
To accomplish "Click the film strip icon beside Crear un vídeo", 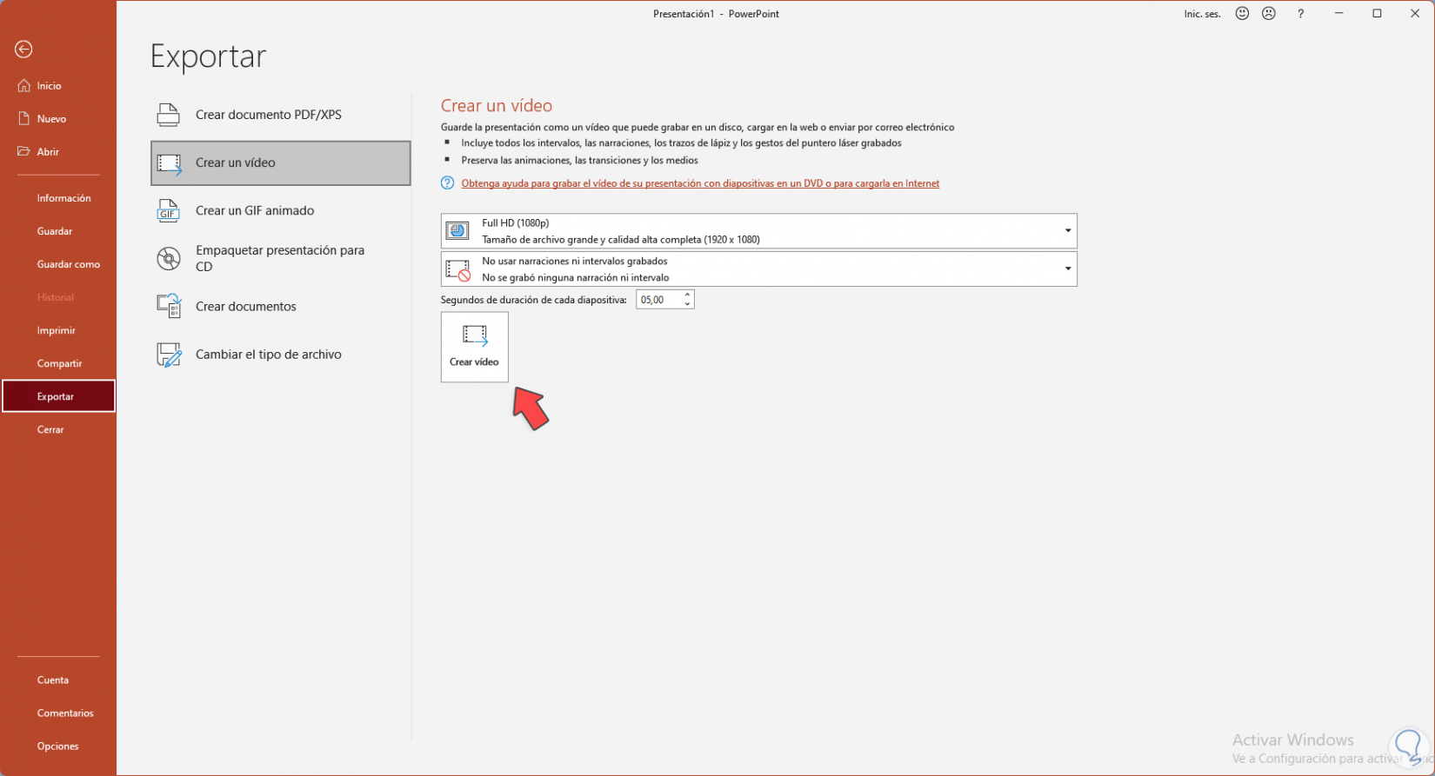I will tap(169, 163).
